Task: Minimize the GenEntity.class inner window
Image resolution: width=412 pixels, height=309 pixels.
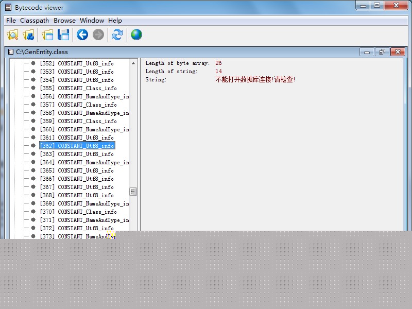Action: click(x=367, y=52)
